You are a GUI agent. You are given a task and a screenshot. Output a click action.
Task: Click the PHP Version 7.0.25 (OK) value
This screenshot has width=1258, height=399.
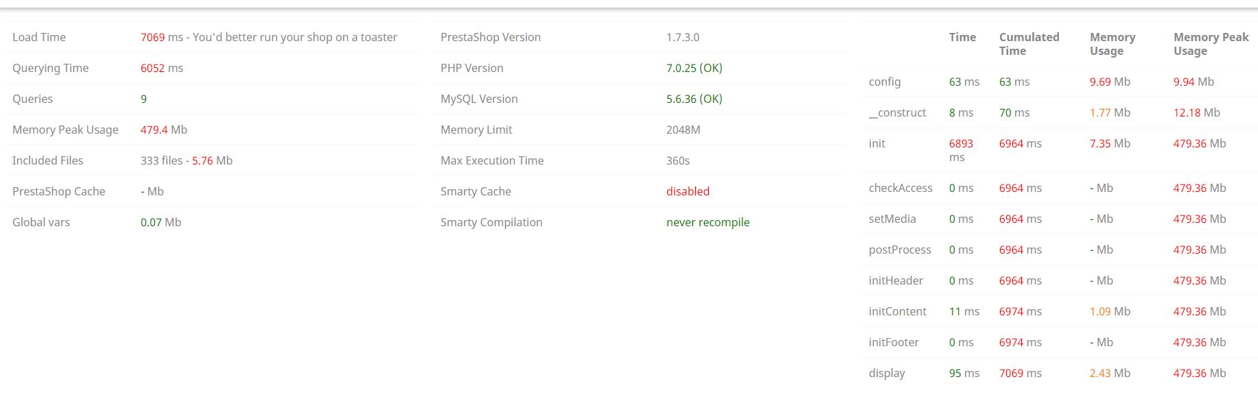695,68
